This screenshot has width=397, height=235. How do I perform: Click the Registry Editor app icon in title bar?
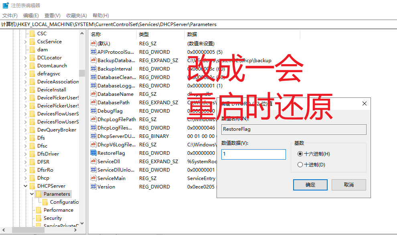(x=6, y=5)
